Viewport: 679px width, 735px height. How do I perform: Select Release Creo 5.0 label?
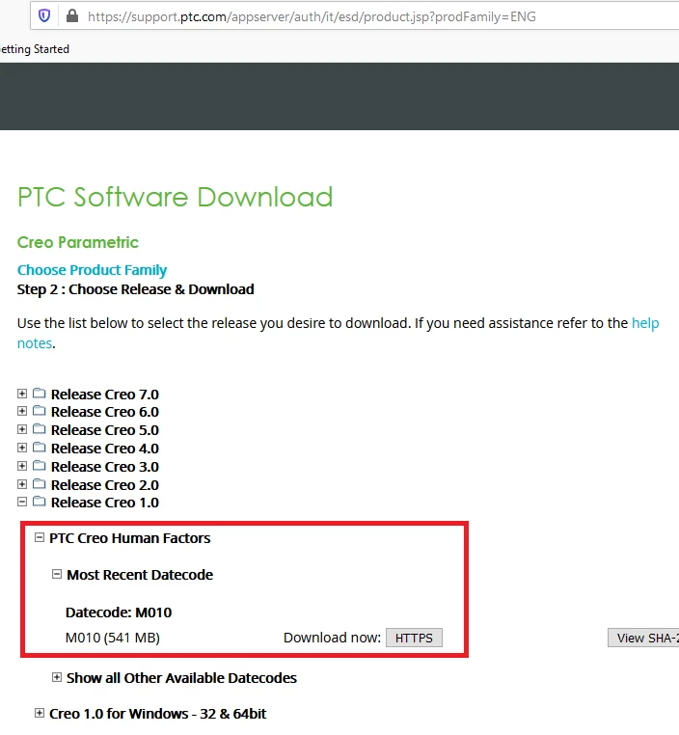tap(105, 430)
